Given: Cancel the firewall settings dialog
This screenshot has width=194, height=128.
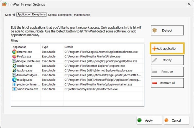Looking at the screenshot, I should 176,121.
